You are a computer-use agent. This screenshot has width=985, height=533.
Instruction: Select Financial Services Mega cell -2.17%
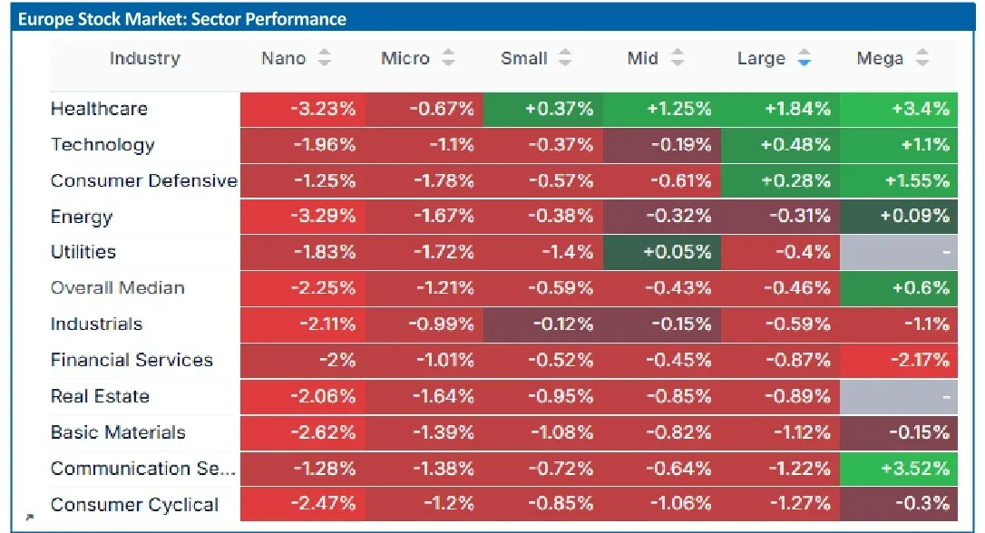[x=898, y=361]
